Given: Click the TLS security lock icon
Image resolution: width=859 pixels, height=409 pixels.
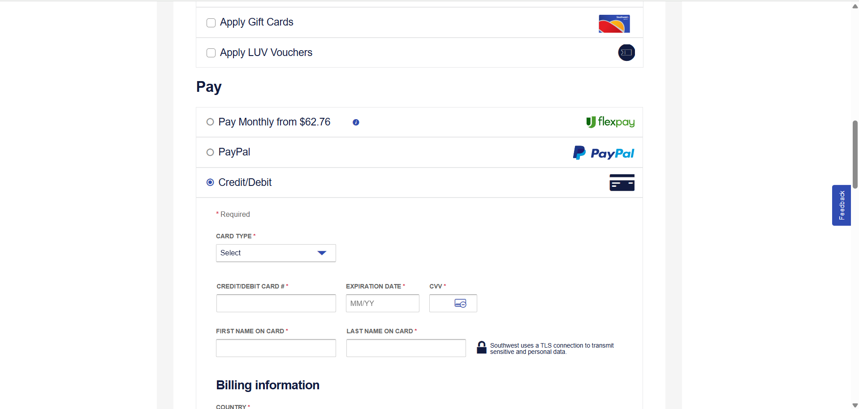Looking at the screenshot, I should [x=482, y=348].
